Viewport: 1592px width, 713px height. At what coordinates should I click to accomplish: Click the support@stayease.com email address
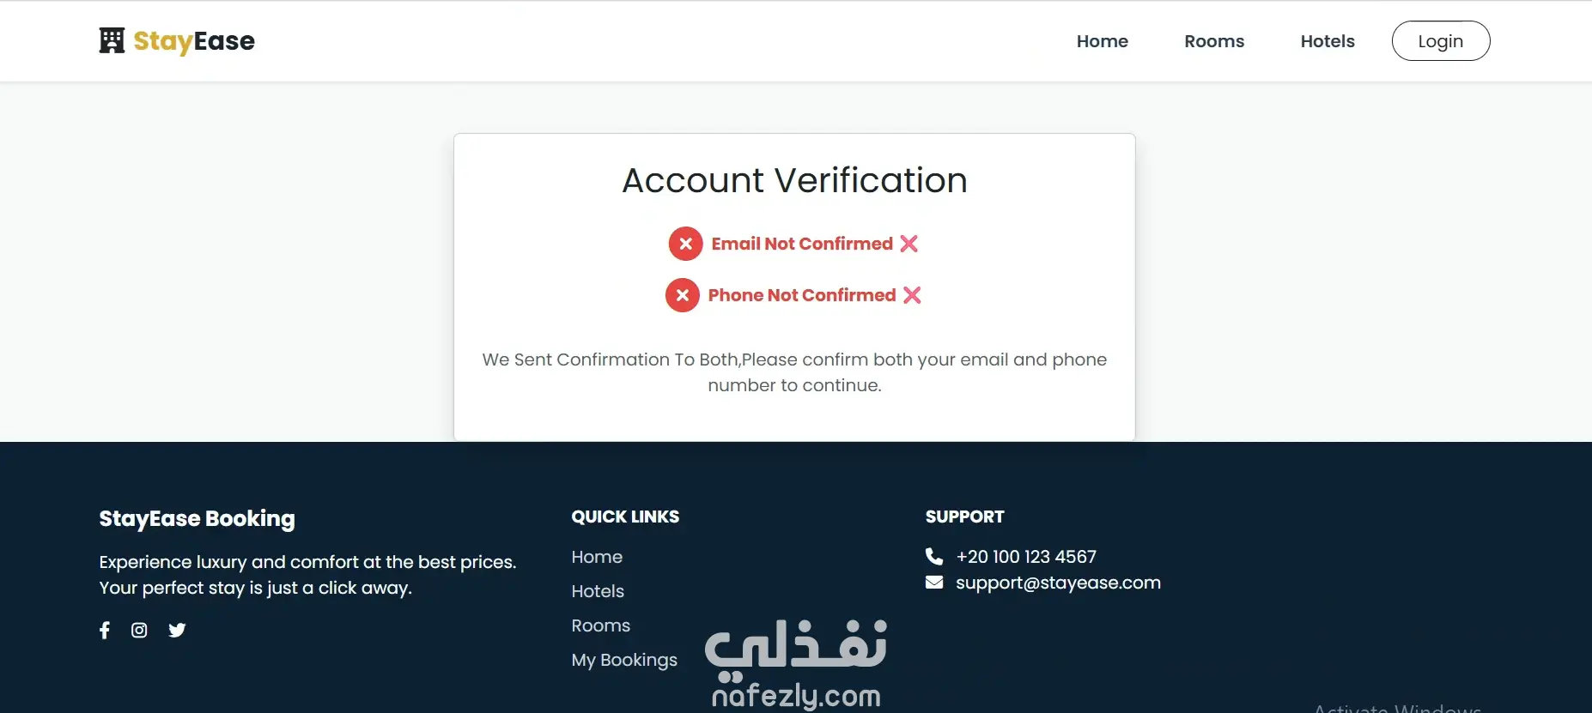[x=1058, y=583]
